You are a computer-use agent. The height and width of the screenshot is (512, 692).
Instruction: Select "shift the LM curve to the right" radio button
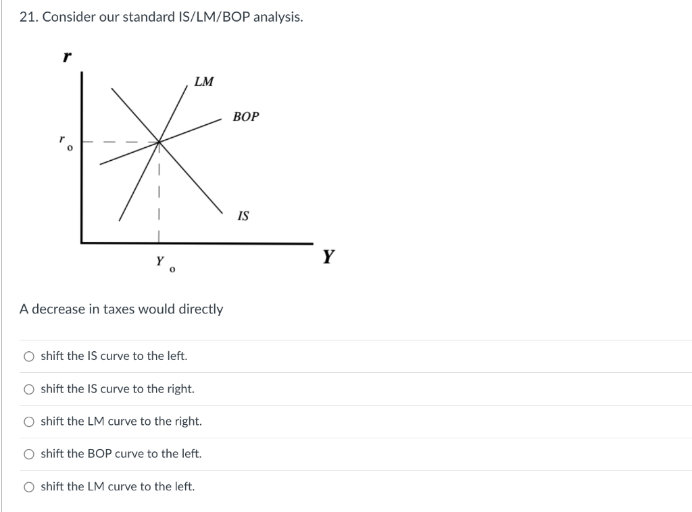pyautogui.click(x=29, y=421)
